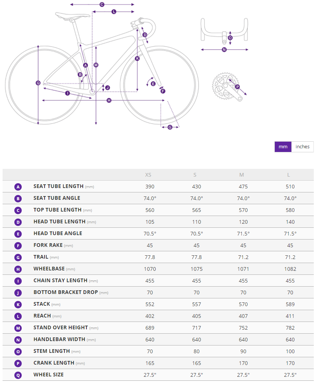The image size is (316, 383).
Task: Click the A seat tube length icon
Action: click(x=18, y=187)
